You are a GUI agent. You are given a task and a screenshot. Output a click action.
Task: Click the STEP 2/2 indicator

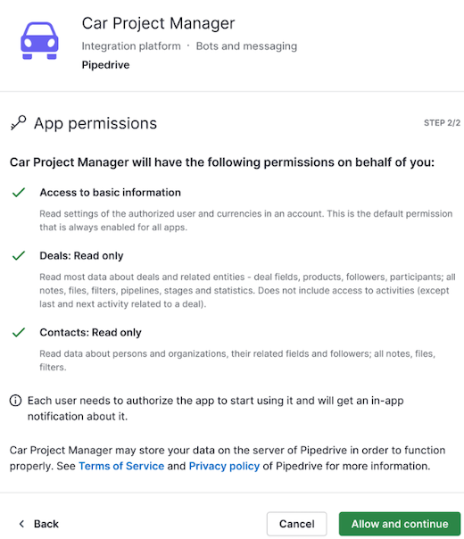(x=442, y=123)
